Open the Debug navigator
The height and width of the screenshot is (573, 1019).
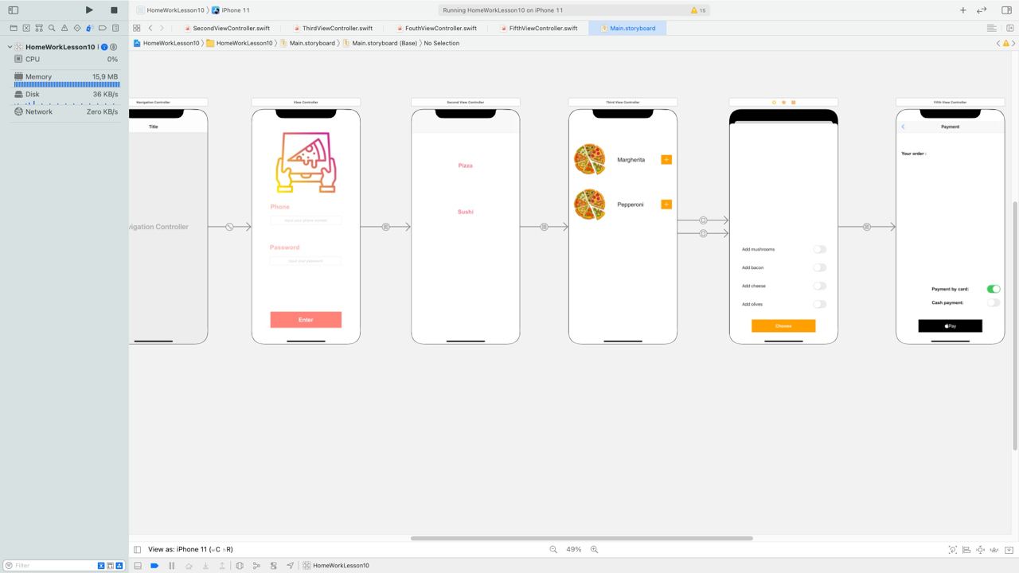click(x=90, y=28)
